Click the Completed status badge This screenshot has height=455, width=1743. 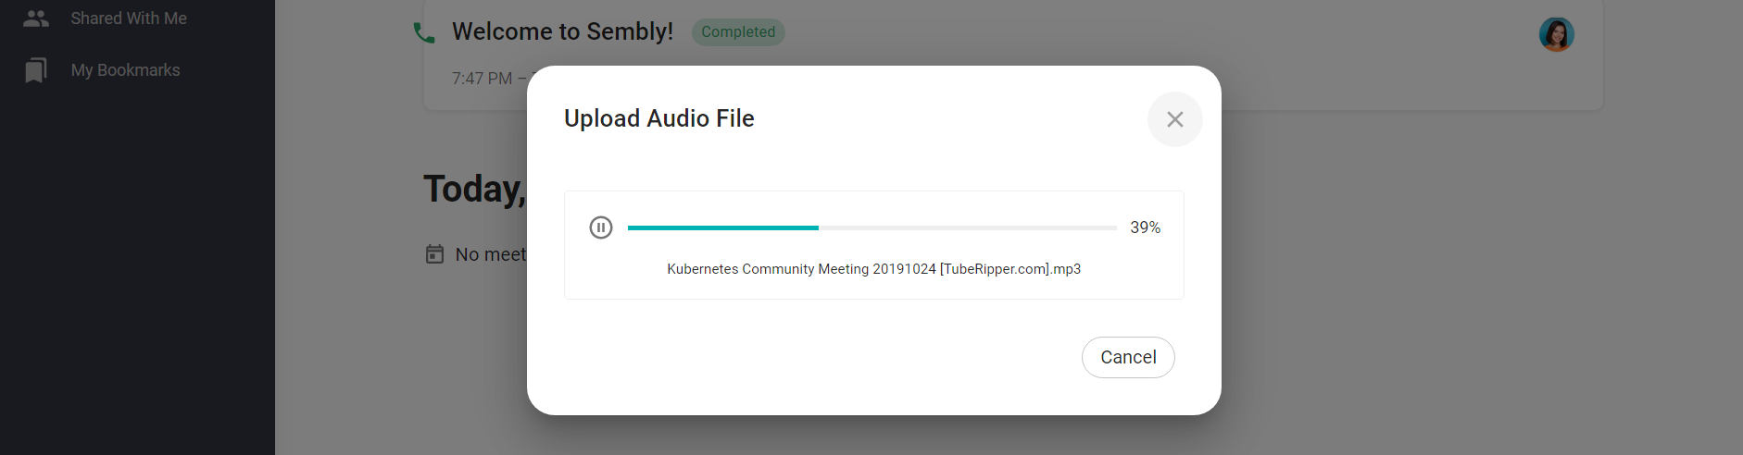[x=738, y=31]
